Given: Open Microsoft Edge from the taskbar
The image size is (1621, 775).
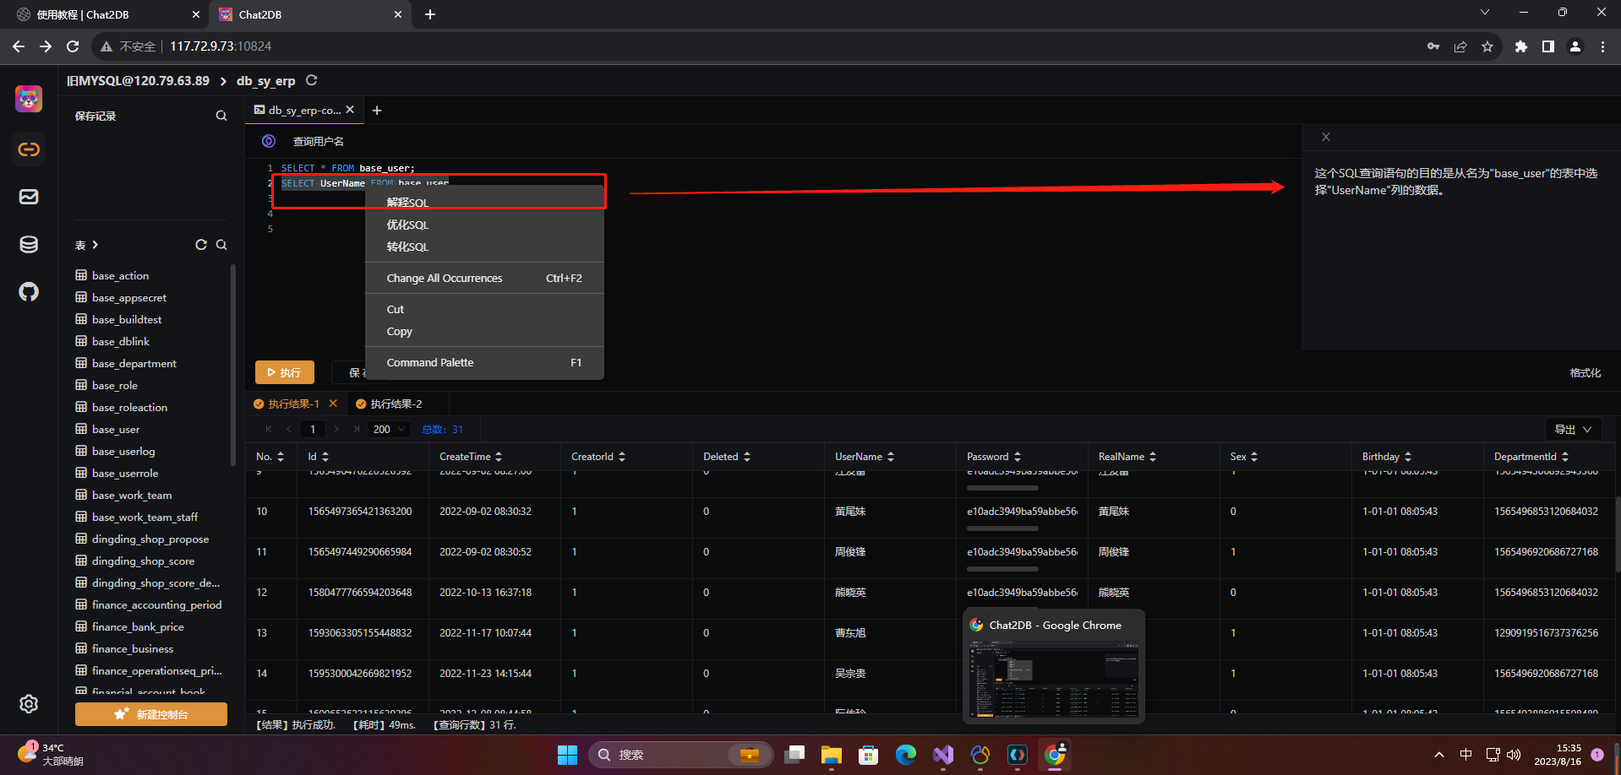Looking at the screenshot, I should 906,755.
